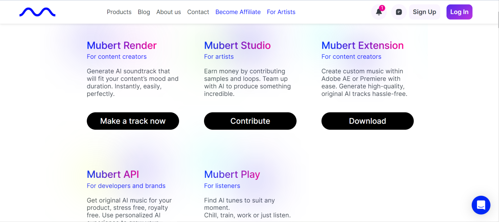Click the Make a track now button
Viewport: 499px width, 222px height.
(133, 121)
